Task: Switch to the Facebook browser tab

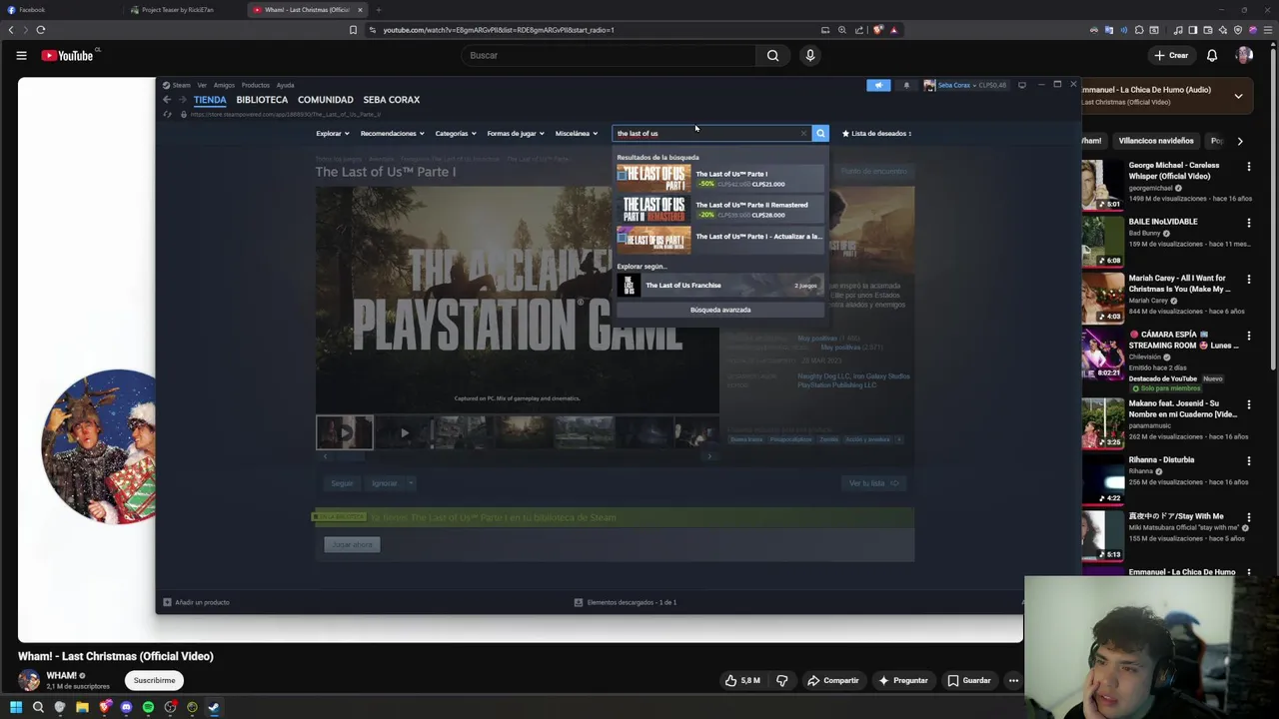Action: 60,10
